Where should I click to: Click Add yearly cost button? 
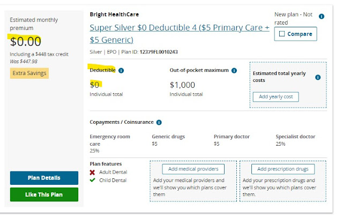coord(275,97)
